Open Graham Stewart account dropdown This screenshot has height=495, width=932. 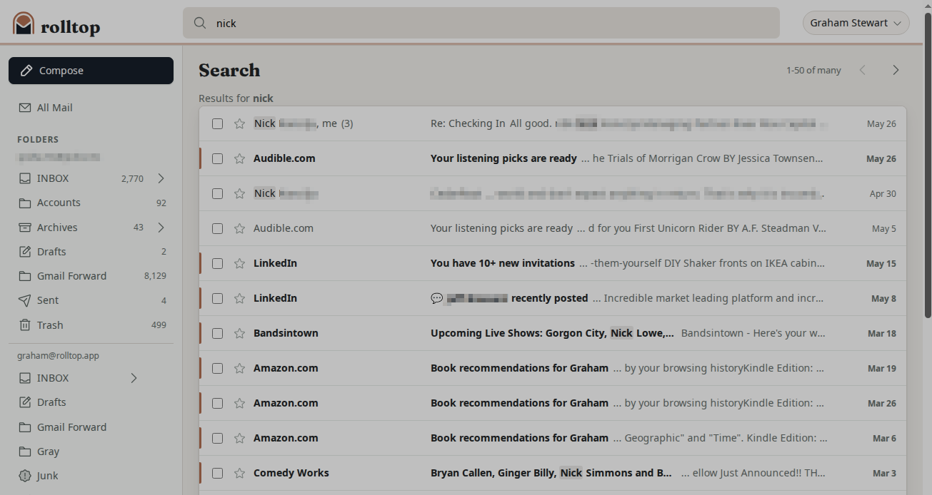[856, 23]
